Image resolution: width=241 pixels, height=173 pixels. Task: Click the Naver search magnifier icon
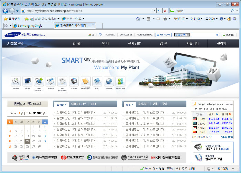tap(232, 11)
